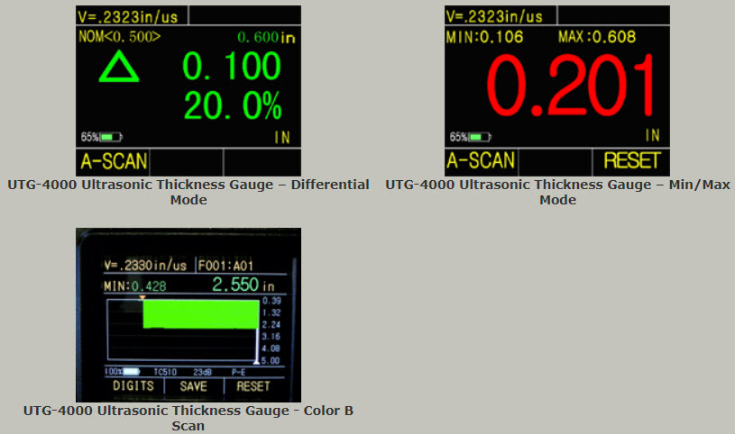Click caption 'UTG-4000 Ultrasonic Thickness Gauge - Color B Scan'
The height and width of the screenshot is (434, 735).
188,418
